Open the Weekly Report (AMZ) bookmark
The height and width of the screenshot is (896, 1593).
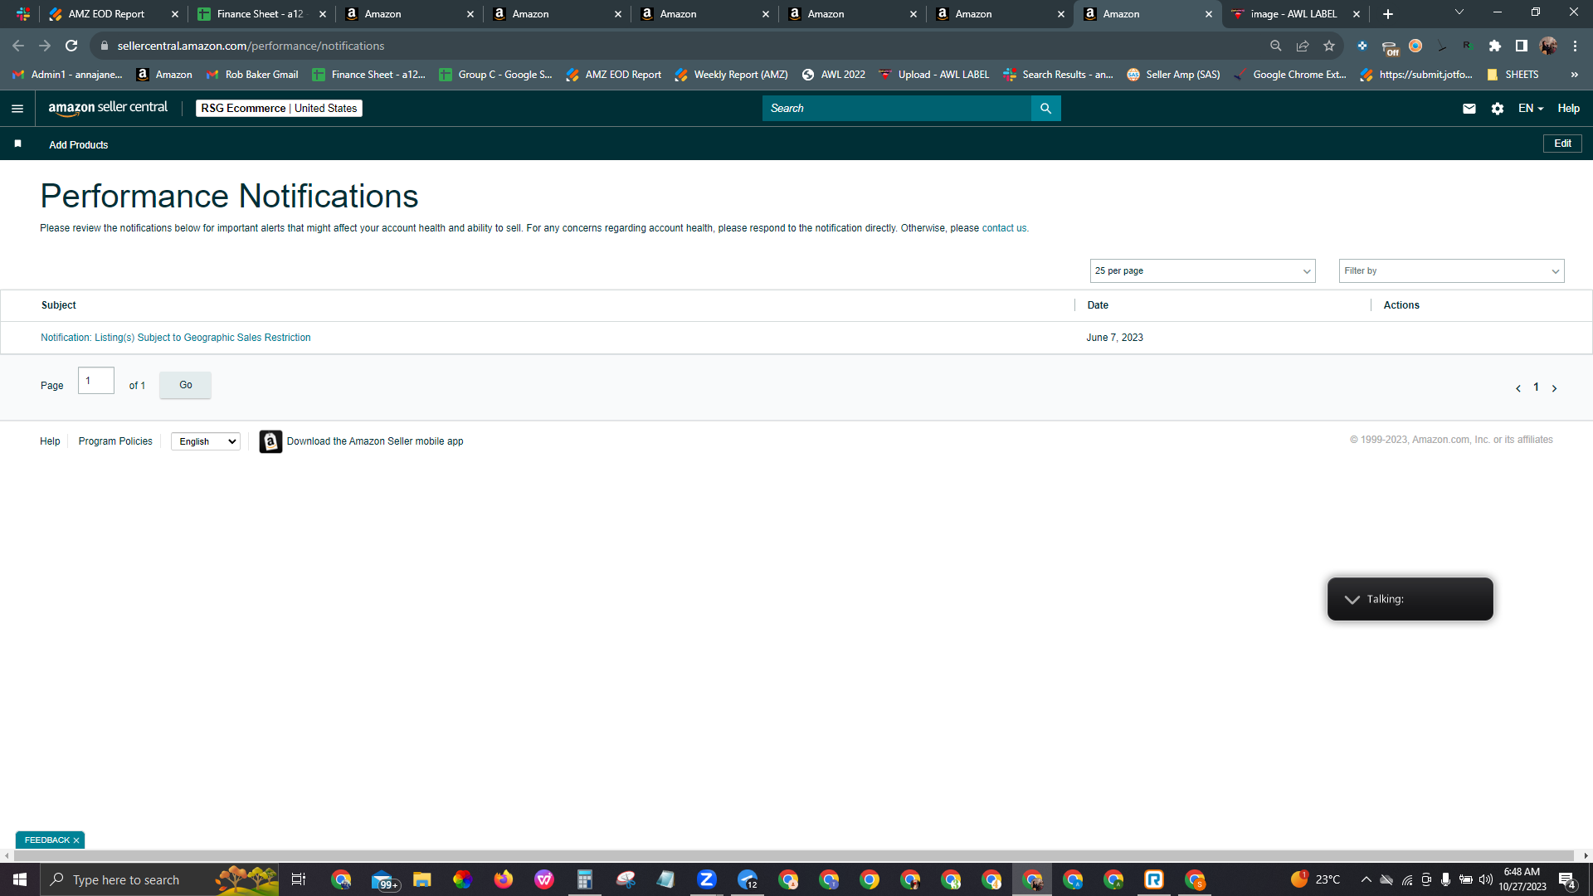731,75
